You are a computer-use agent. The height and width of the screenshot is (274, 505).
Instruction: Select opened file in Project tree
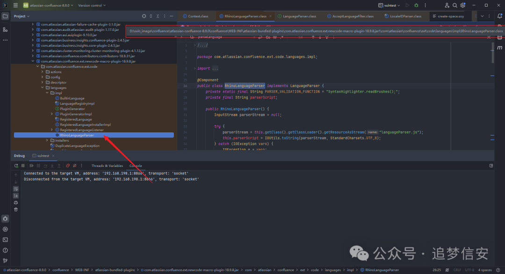click(x=144, y=16)
